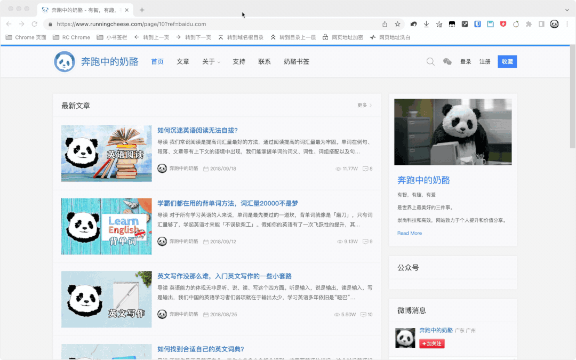This screenshot has width=576, height=360.
Task: Open the RC Chrome bookmark folder
Action: (71, 37)
